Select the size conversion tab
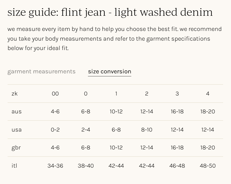Screen dimensions: 231x184 109,72
